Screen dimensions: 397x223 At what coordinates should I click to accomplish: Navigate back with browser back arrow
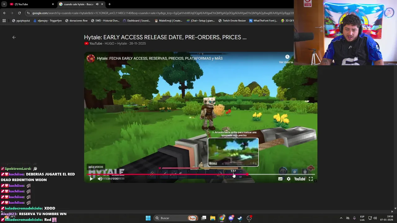click(4, 13)
